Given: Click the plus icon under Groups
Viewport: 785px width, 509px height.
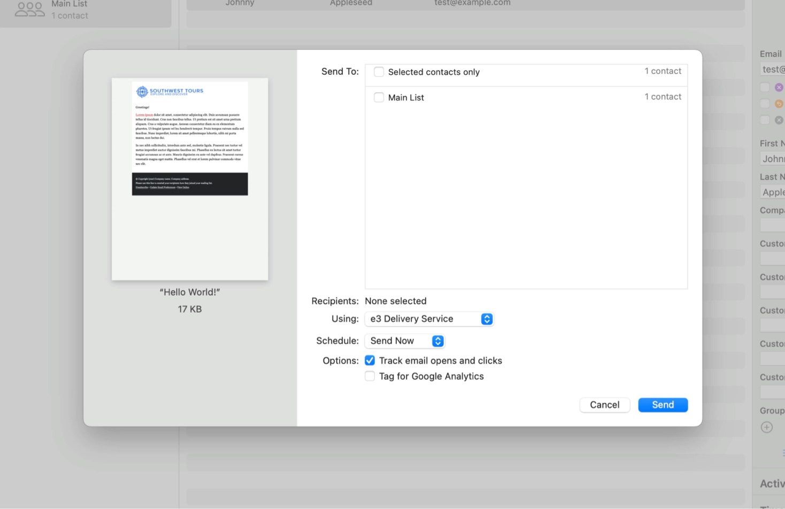Looking at the screenshot, I should click(766, 427).
